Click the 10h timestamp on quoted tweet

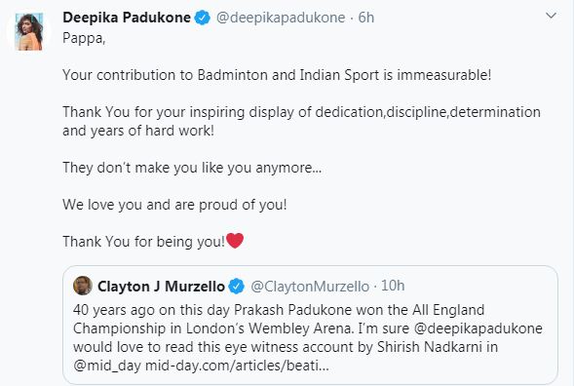393,286
